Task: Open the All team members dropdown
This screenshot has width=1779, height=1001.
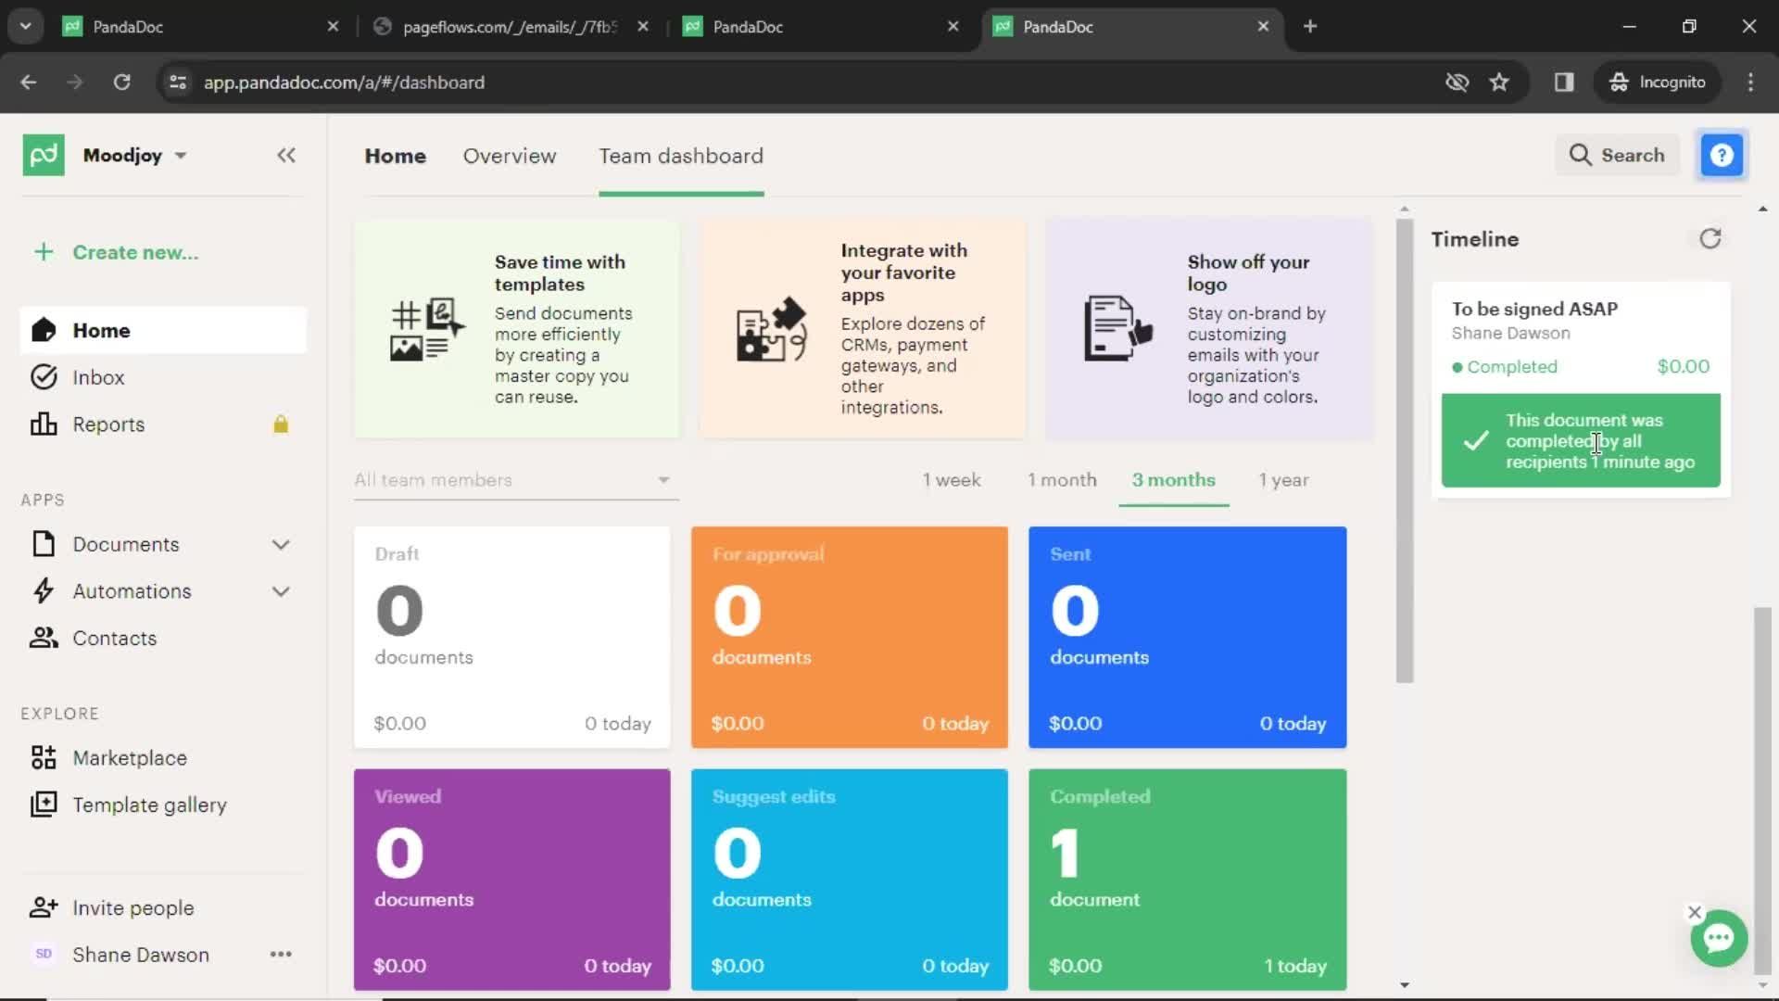Action: coord(516,480)
